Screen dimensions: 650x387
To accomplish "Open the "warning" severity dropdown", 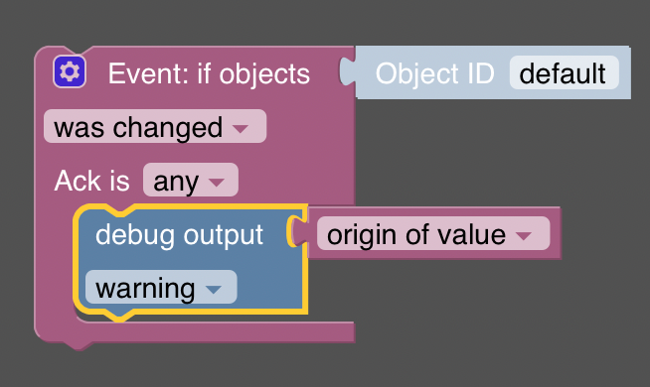I will 161,287.
